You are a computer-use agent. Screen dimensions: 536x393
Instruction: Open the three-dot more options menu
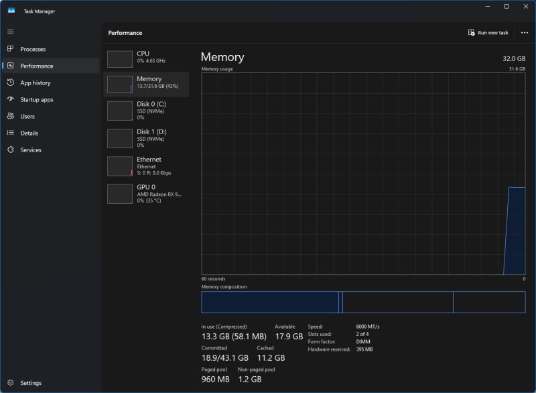click(525, 32)
